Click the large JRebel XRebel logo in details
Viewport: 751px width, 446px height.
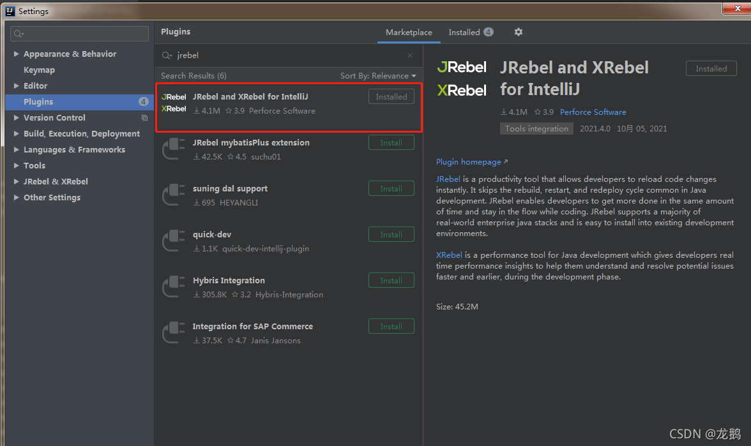point(462,78)
